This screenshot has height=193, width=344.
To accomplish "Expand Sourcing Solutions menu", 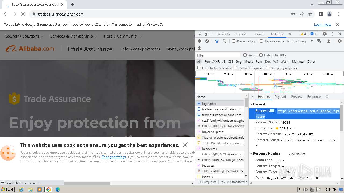I will (x=24, y=36).
